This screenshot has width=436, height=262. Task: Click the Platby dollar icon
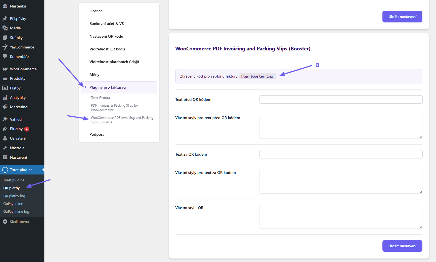5,88
